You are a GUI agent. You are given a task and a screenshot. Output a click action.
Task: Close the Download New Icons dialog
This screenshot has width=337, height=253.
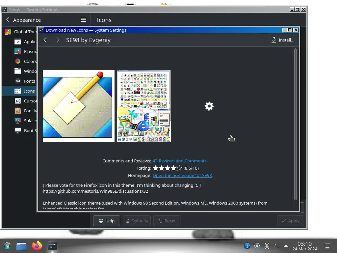click(296, 30)
